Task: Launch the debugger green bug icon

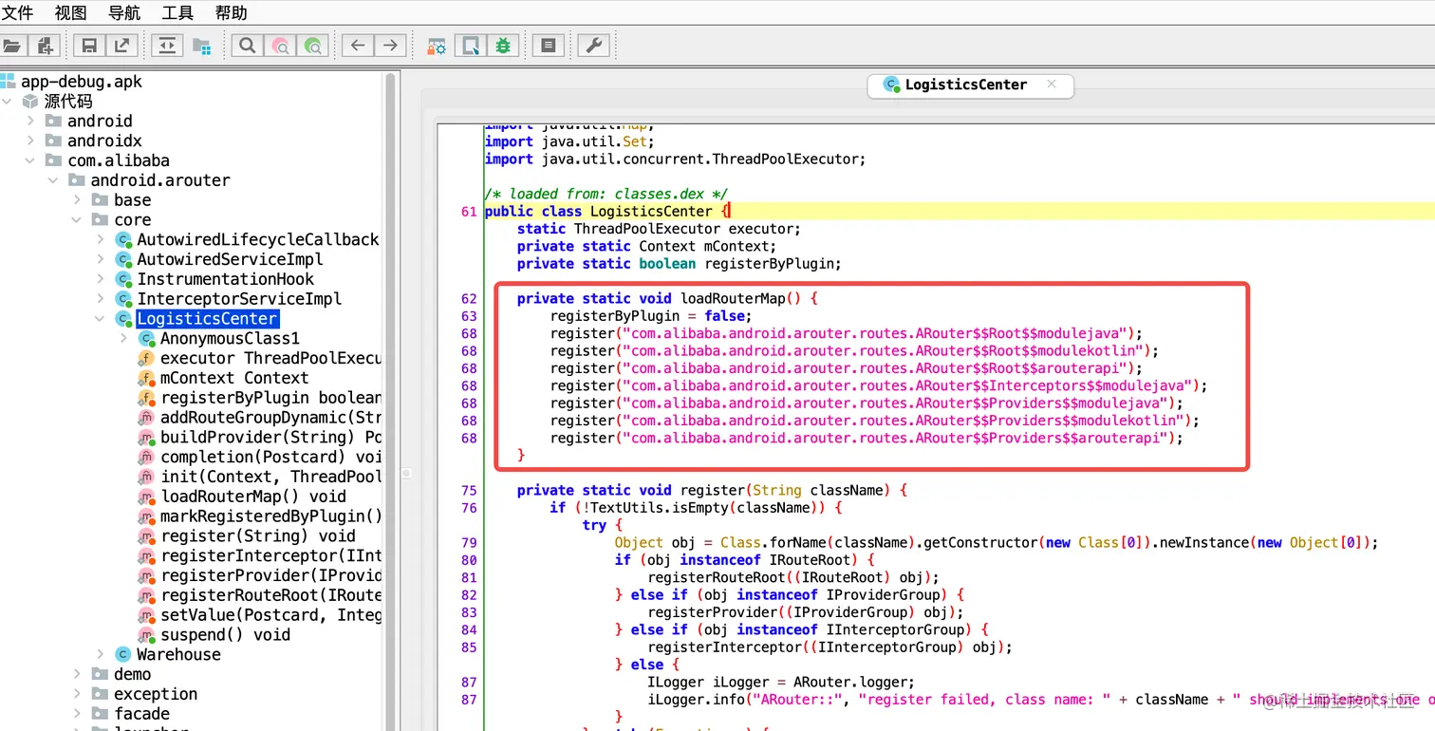Action: (502, 45)
